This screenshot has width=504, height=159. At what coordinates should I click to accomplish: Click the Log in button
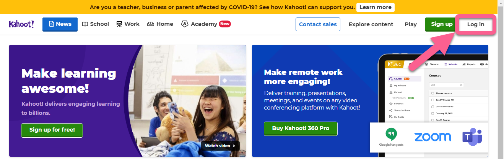(x=476, y=24)
